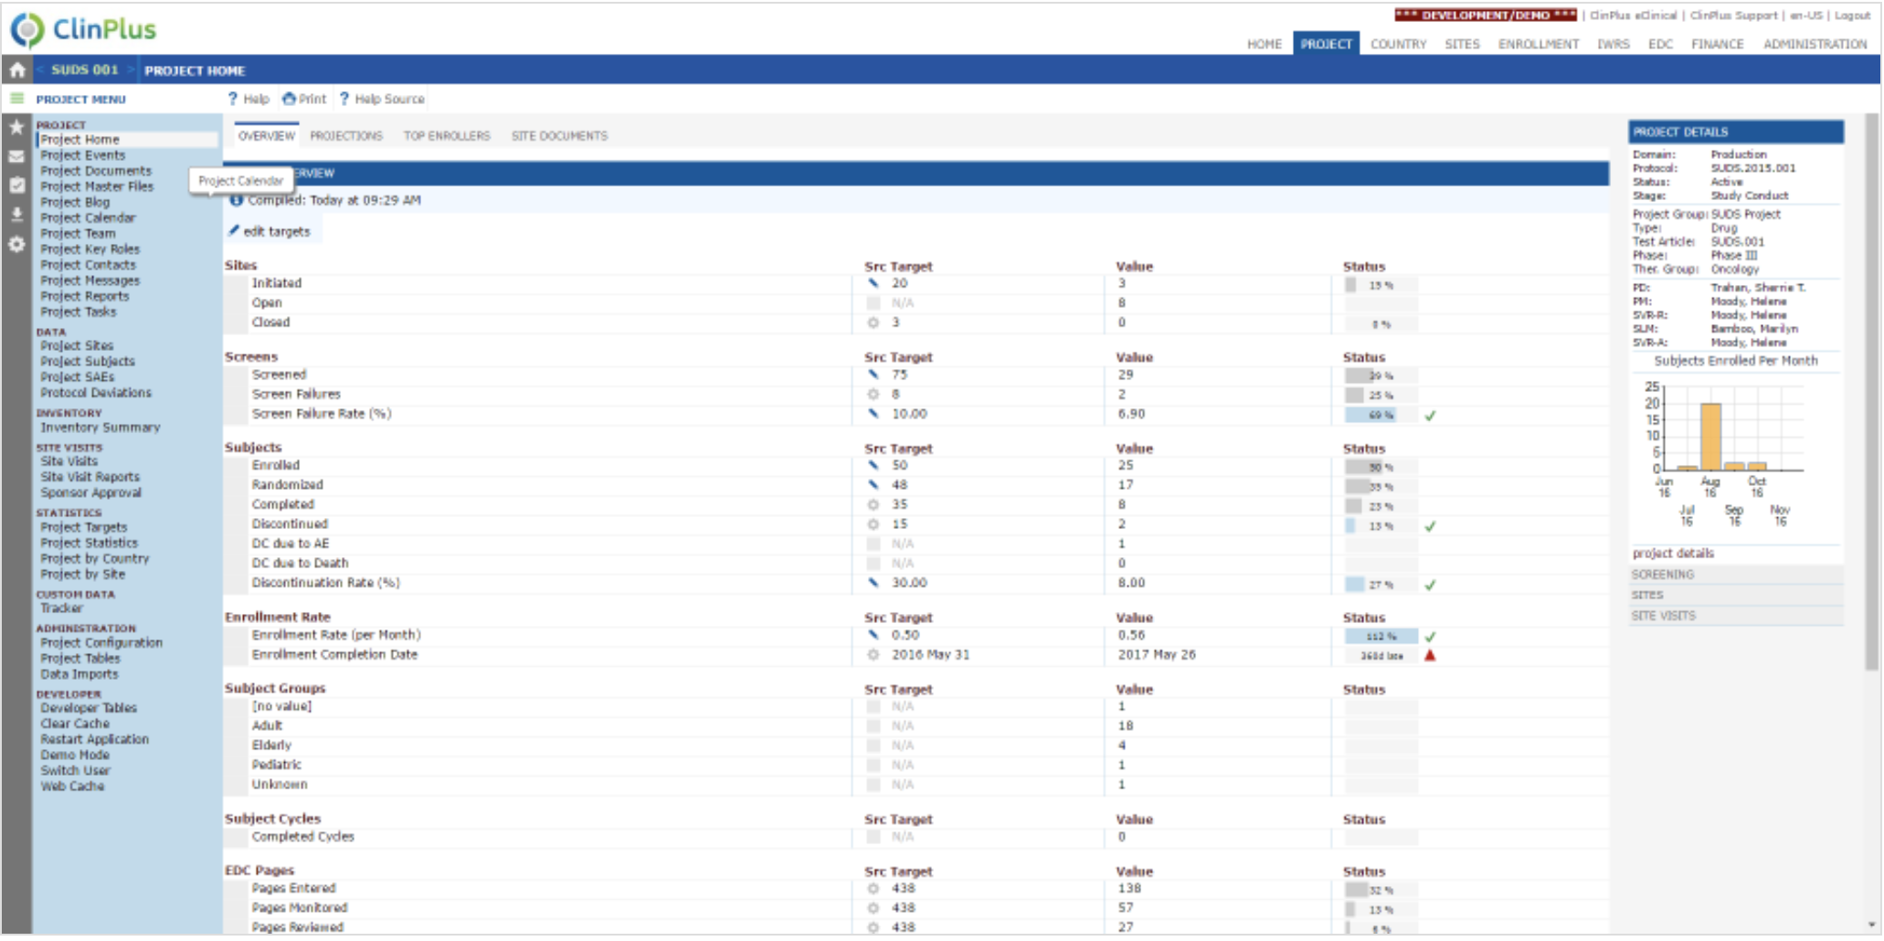Viewport: 1884px width, 941px height.
Task: Open messages via the envelope sidebar icon
Action: (16, 157)
